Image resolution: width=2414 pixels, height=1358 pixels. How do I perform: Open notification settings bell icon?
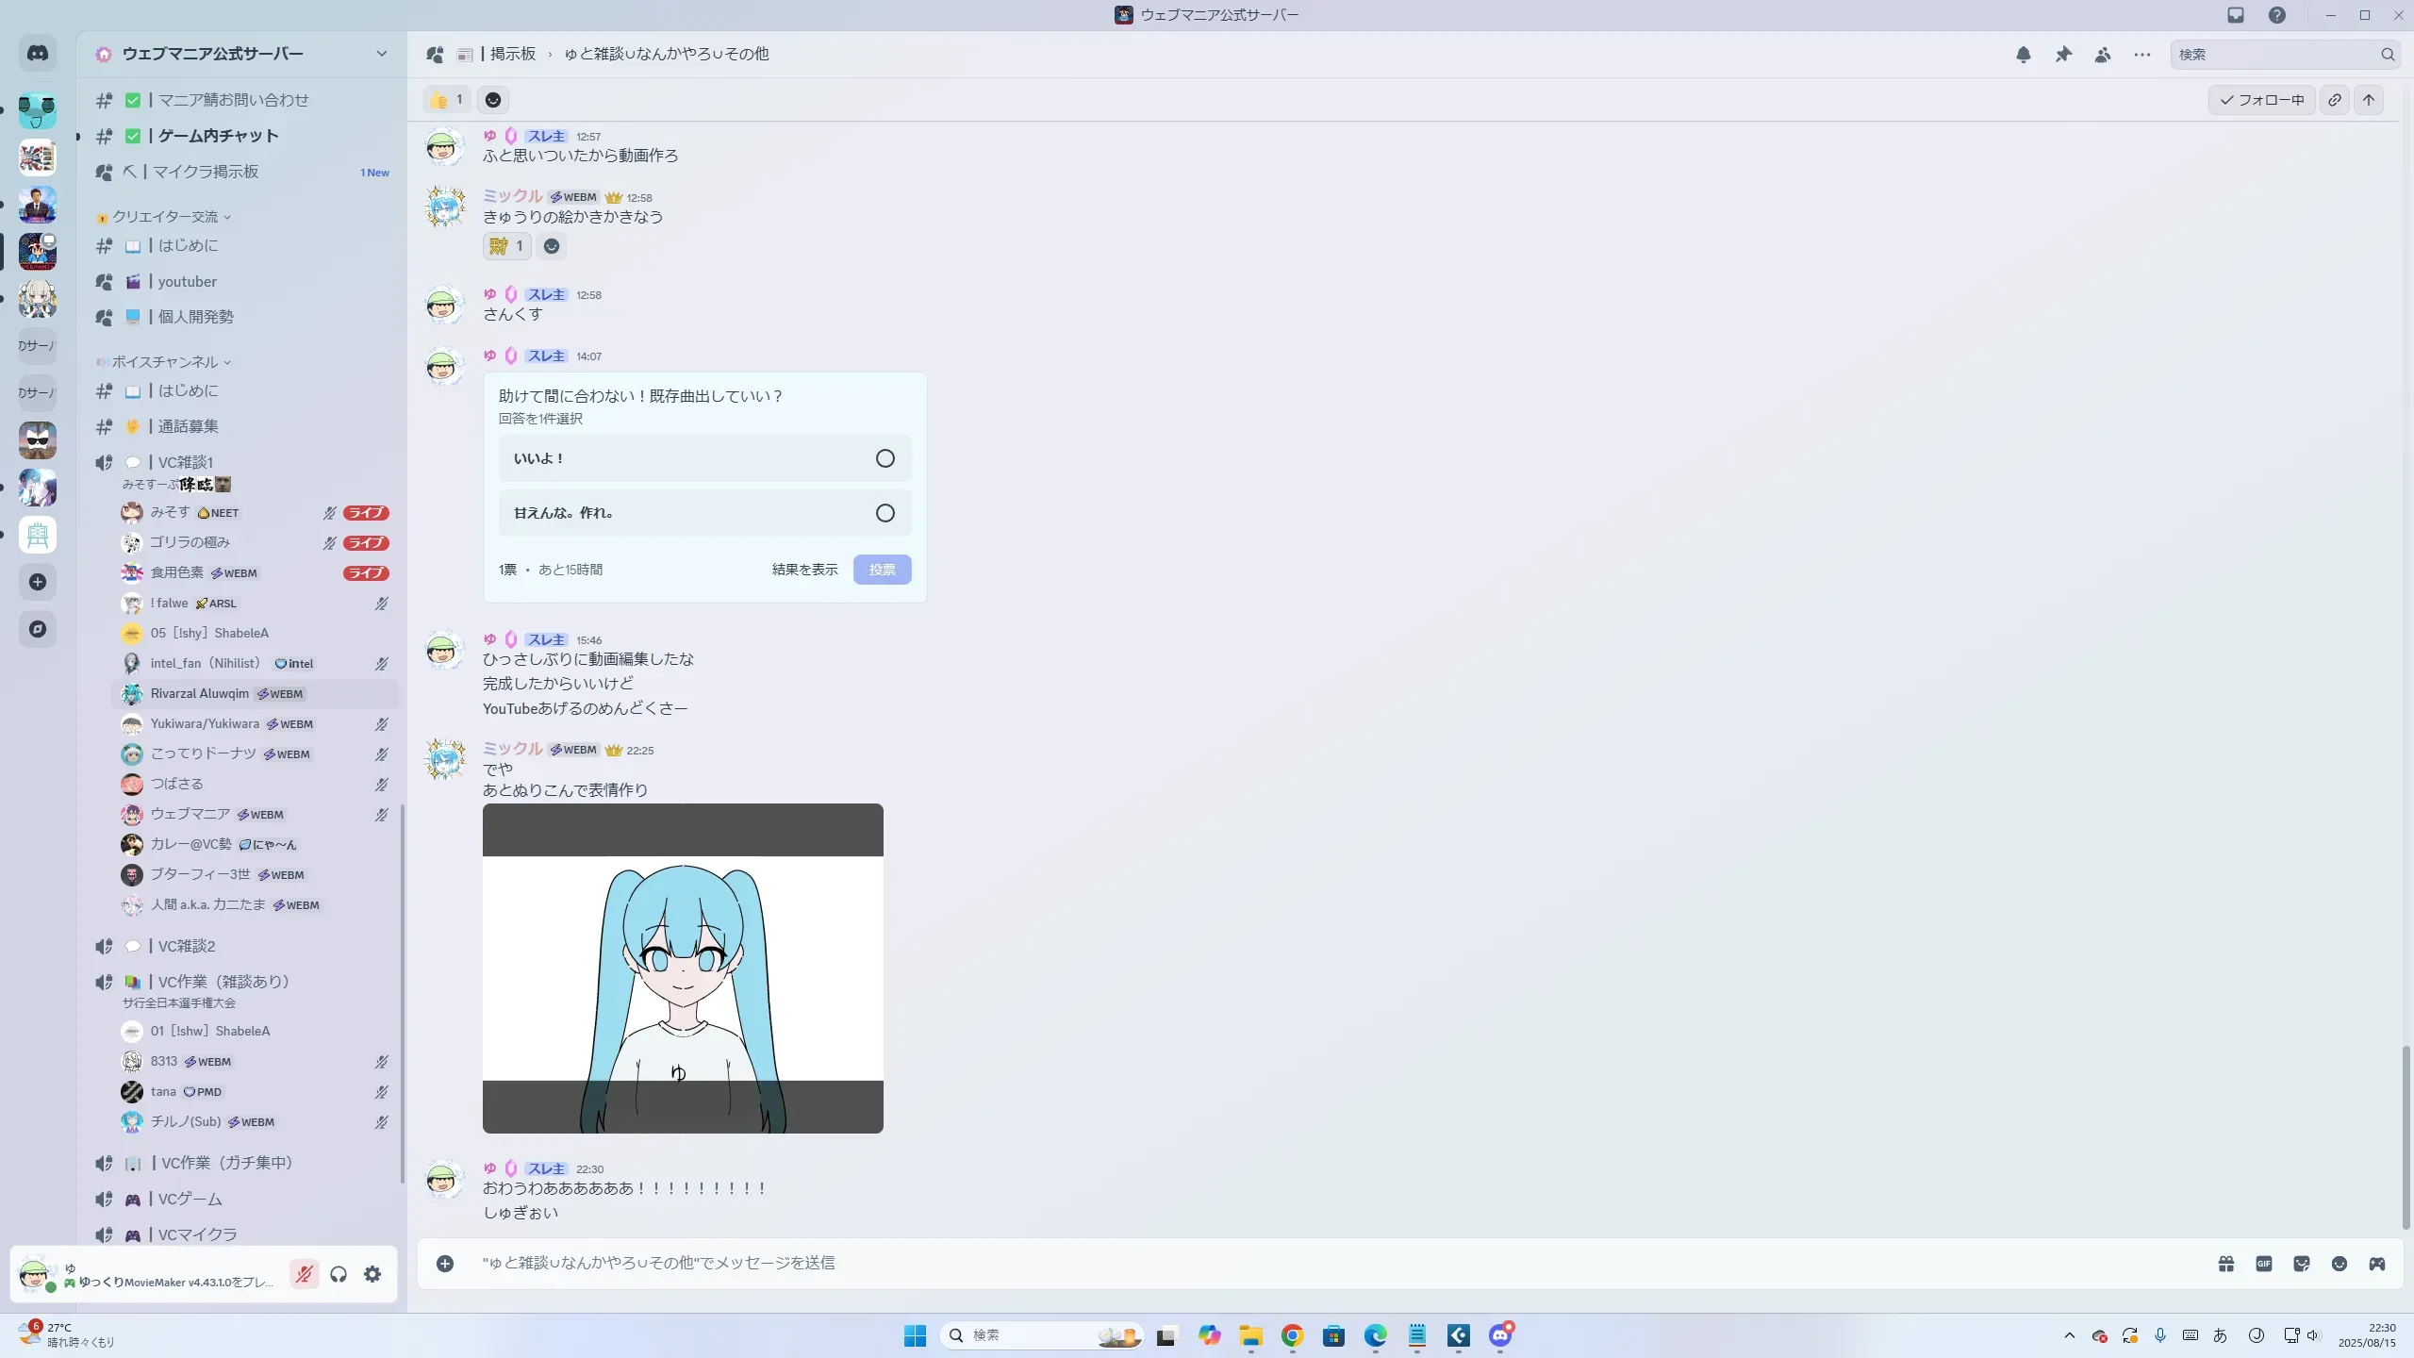(x=2023, y=55)
